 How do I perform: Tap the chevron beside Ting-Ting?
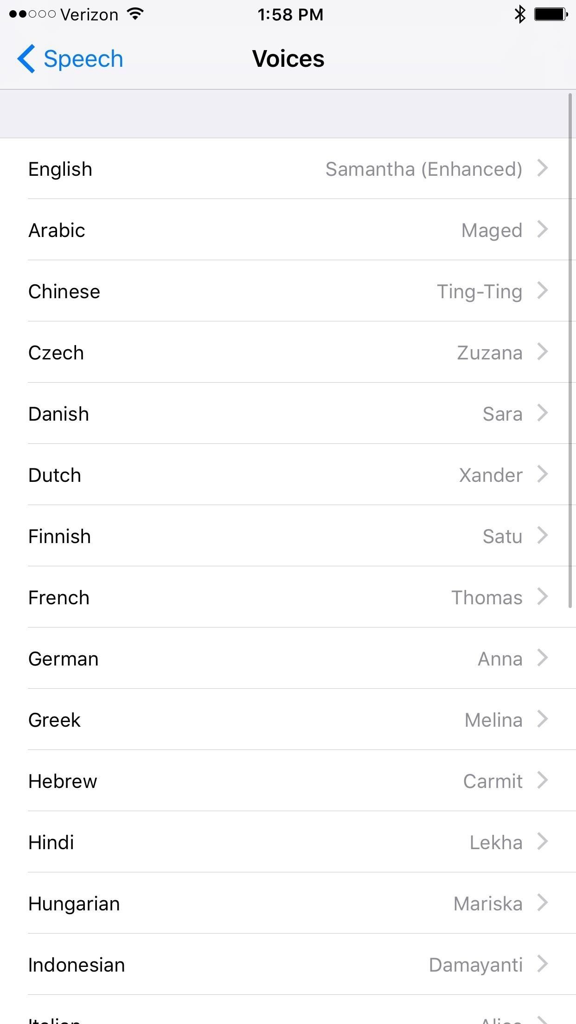pyautogui.click(x=543, y=291)
